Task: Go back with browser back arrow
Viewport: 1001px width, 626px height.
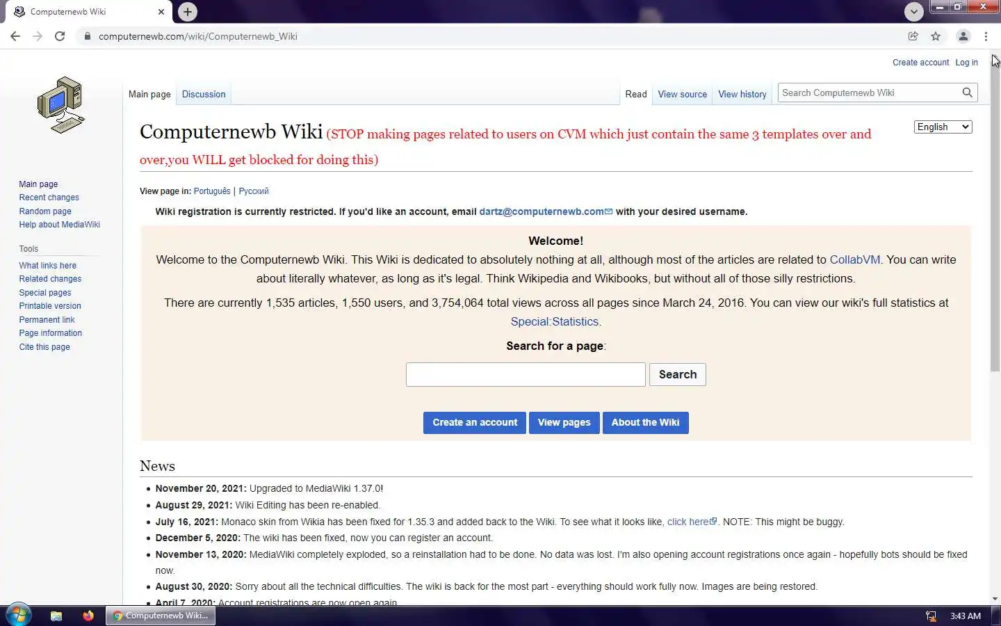Action: click(x=15, y=36)
